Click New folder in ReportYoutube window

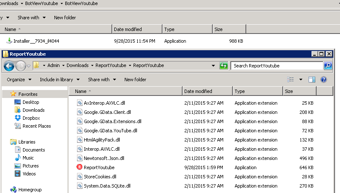point(135,80)
